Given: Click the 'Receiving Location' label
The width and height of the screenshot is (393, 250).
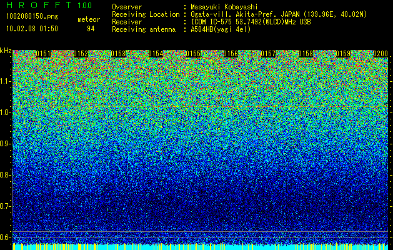Looking at the screenshot, I should [x=146, y=14].
